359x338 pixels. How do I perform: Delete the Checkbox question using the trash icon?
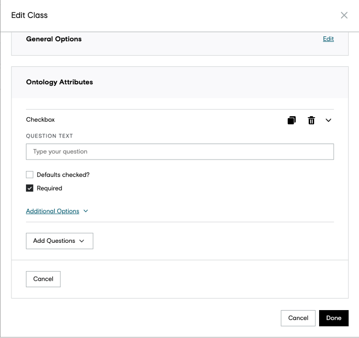point(311,120)
